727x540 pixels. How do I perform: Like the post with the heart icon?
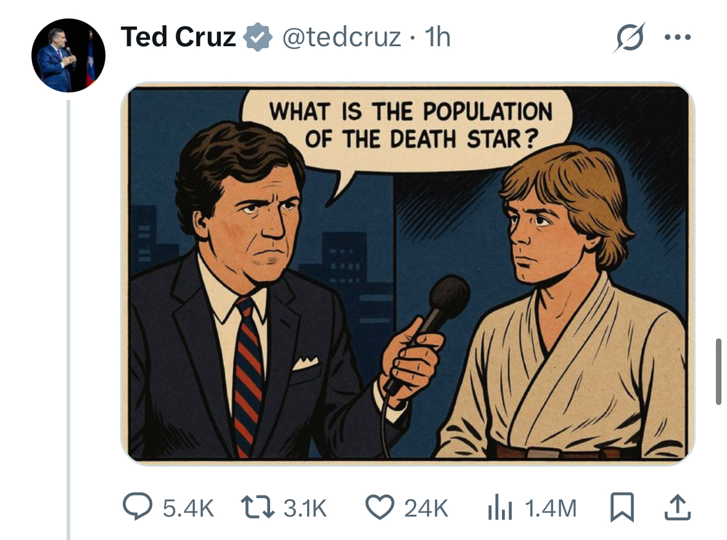point(380,507)
